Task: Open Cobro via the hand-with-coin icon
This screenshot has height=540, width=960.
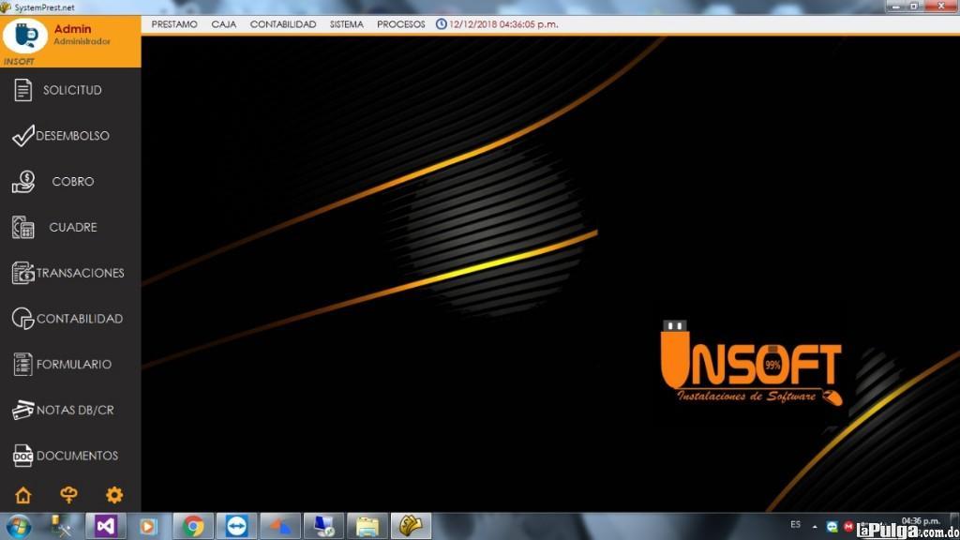Action: pyautogui.click(x=23, y=182)
